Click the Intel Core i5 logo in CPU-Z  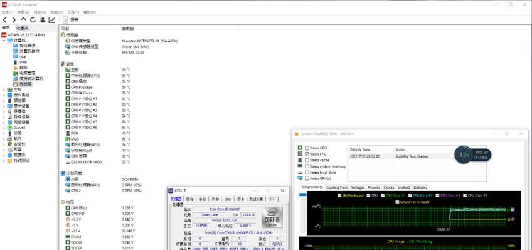[x=272, y=216]
